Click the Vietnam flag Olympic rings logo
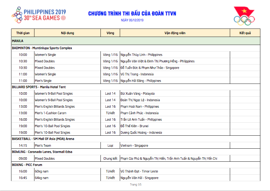 click(244, 16)
